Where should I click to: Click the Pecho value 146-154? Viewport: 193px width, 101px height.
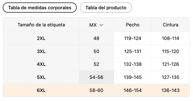click(x=133, y=90)
